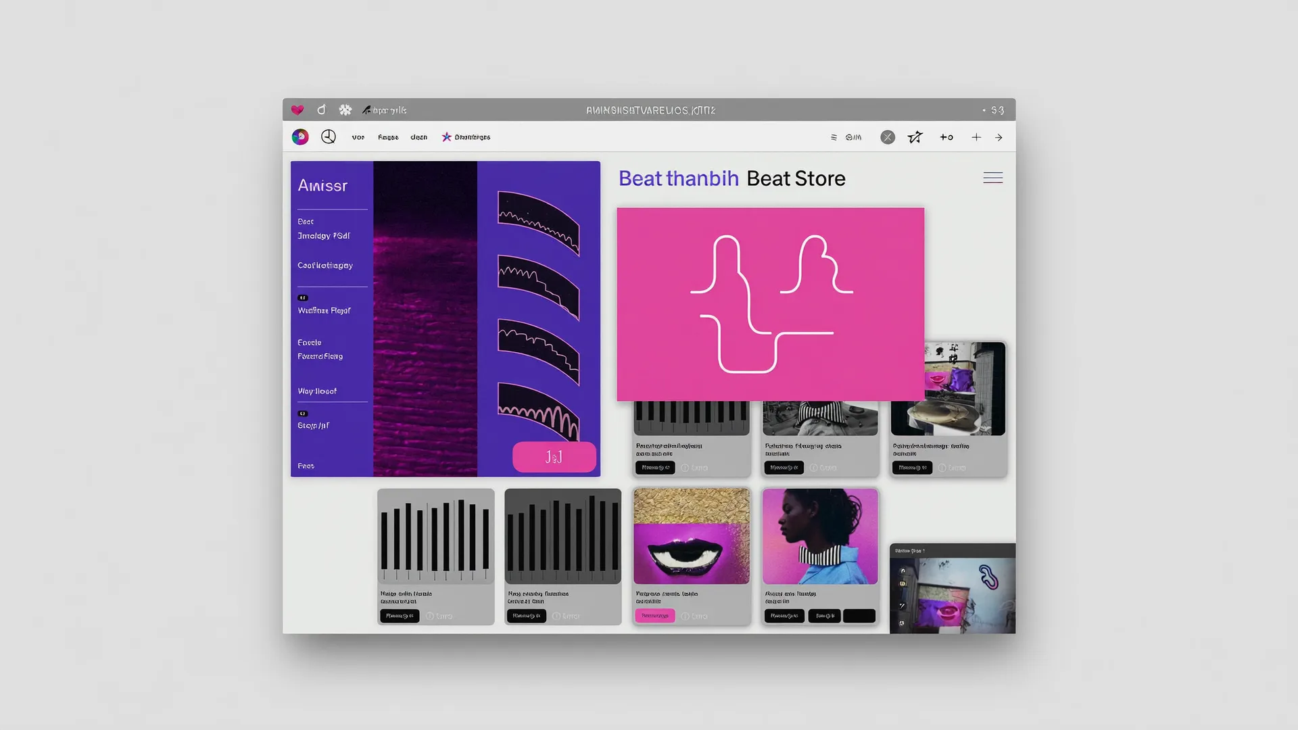Click the '53' indicator in the title bar
This screenshot has width=1298, height=730.
[998, 110]
